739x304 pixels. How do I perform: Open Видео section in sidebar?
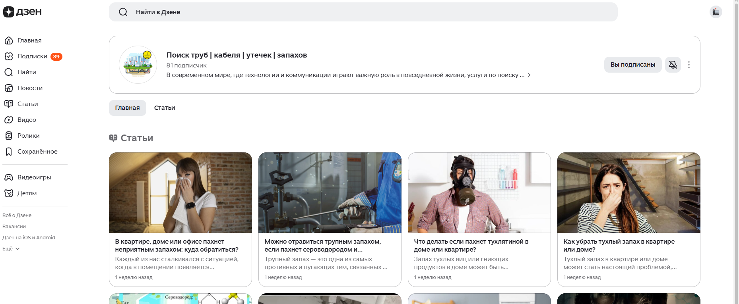[27, 120]
